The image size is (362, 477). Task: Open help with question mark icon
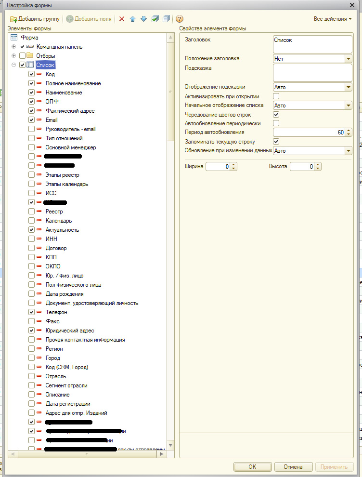(x=180, y=19)
